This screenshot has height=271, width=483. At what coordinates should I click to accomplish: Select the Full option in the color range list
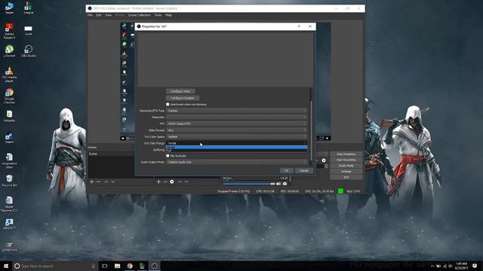(x=236, y=151)
